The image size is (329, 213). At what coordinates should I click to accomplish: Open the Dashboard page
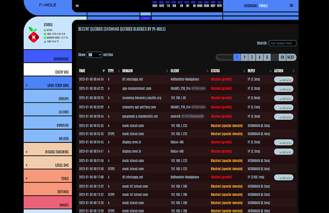[48, 56]
